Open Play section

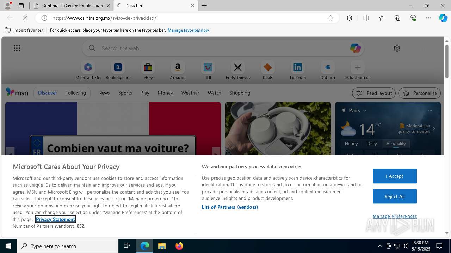[145, 93]
